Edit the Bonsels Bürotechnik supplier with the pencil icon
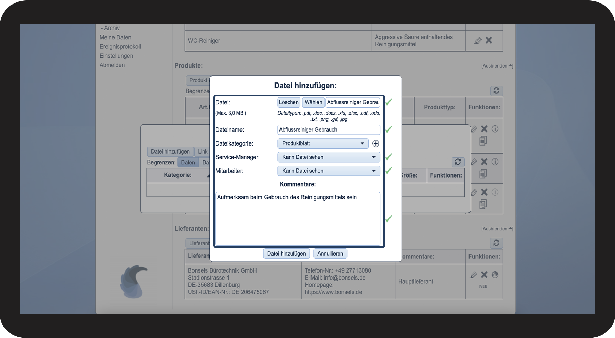 coord(473,275)
